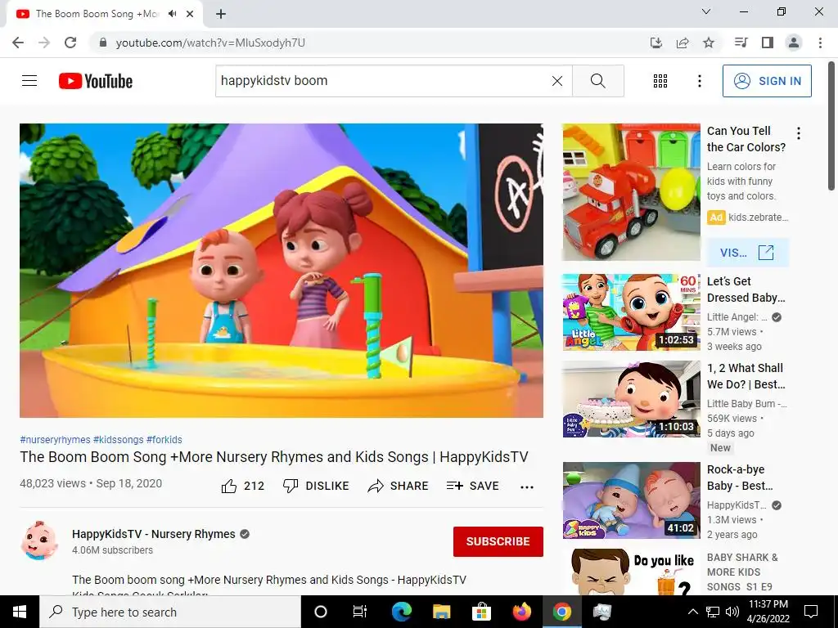Subscribe to HappyKidsTV channel
Image resolution: width=838 pixels, height=628 pixels.
click(x=498, y=541)
